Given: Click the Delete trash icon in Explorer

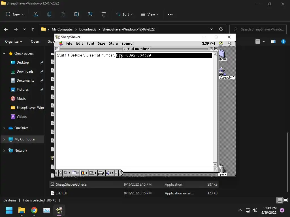Looking at the screenshot, I should click(x=104, y=14).
